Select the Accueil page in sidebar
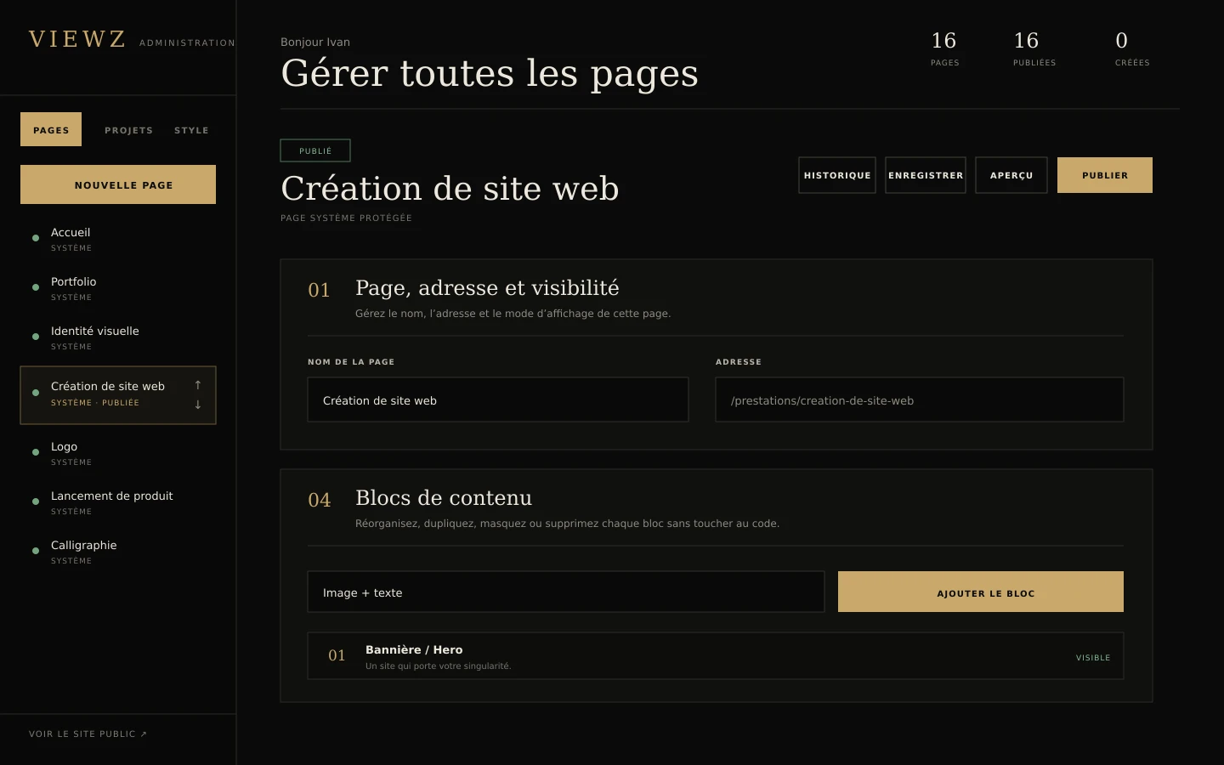This screenshot has height=765, width=1224. [118, 239]
